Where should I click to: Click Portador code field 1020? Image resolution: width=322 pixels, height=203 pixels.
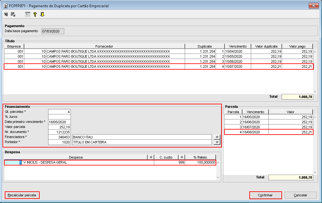(x=59, y=142)
